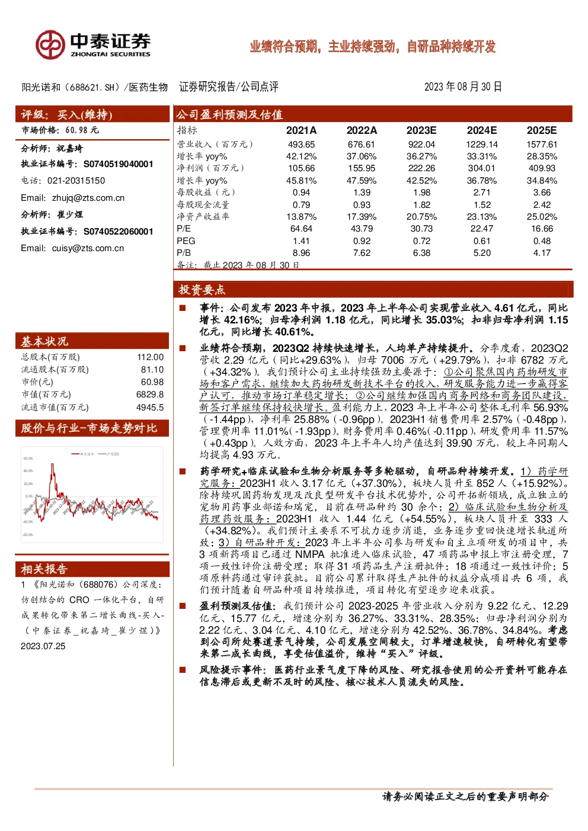Click the 营业收入（百万元）row label
Image resolution: width=588 pixels, height=831 pixels.
coord(216,145)
